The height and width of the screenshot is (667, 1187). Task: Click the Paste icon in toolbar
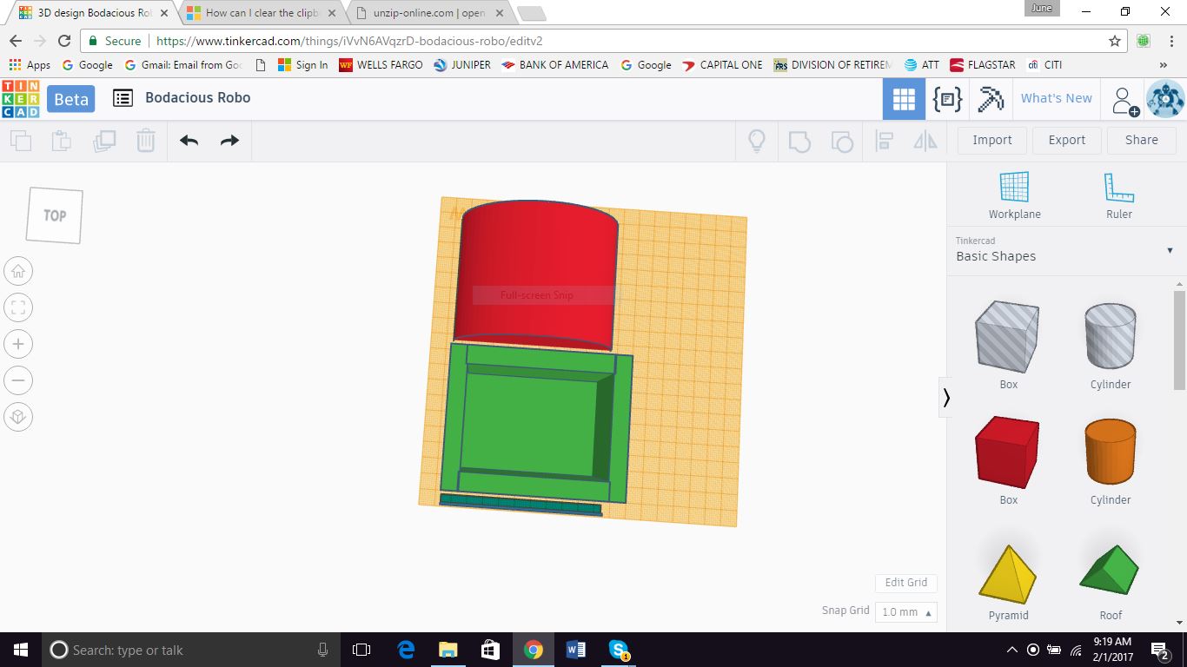point(61,141)
